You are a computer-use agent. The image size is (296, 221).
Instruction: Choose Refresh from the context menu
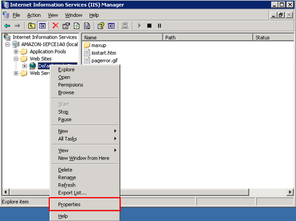(x=85, y=185)
